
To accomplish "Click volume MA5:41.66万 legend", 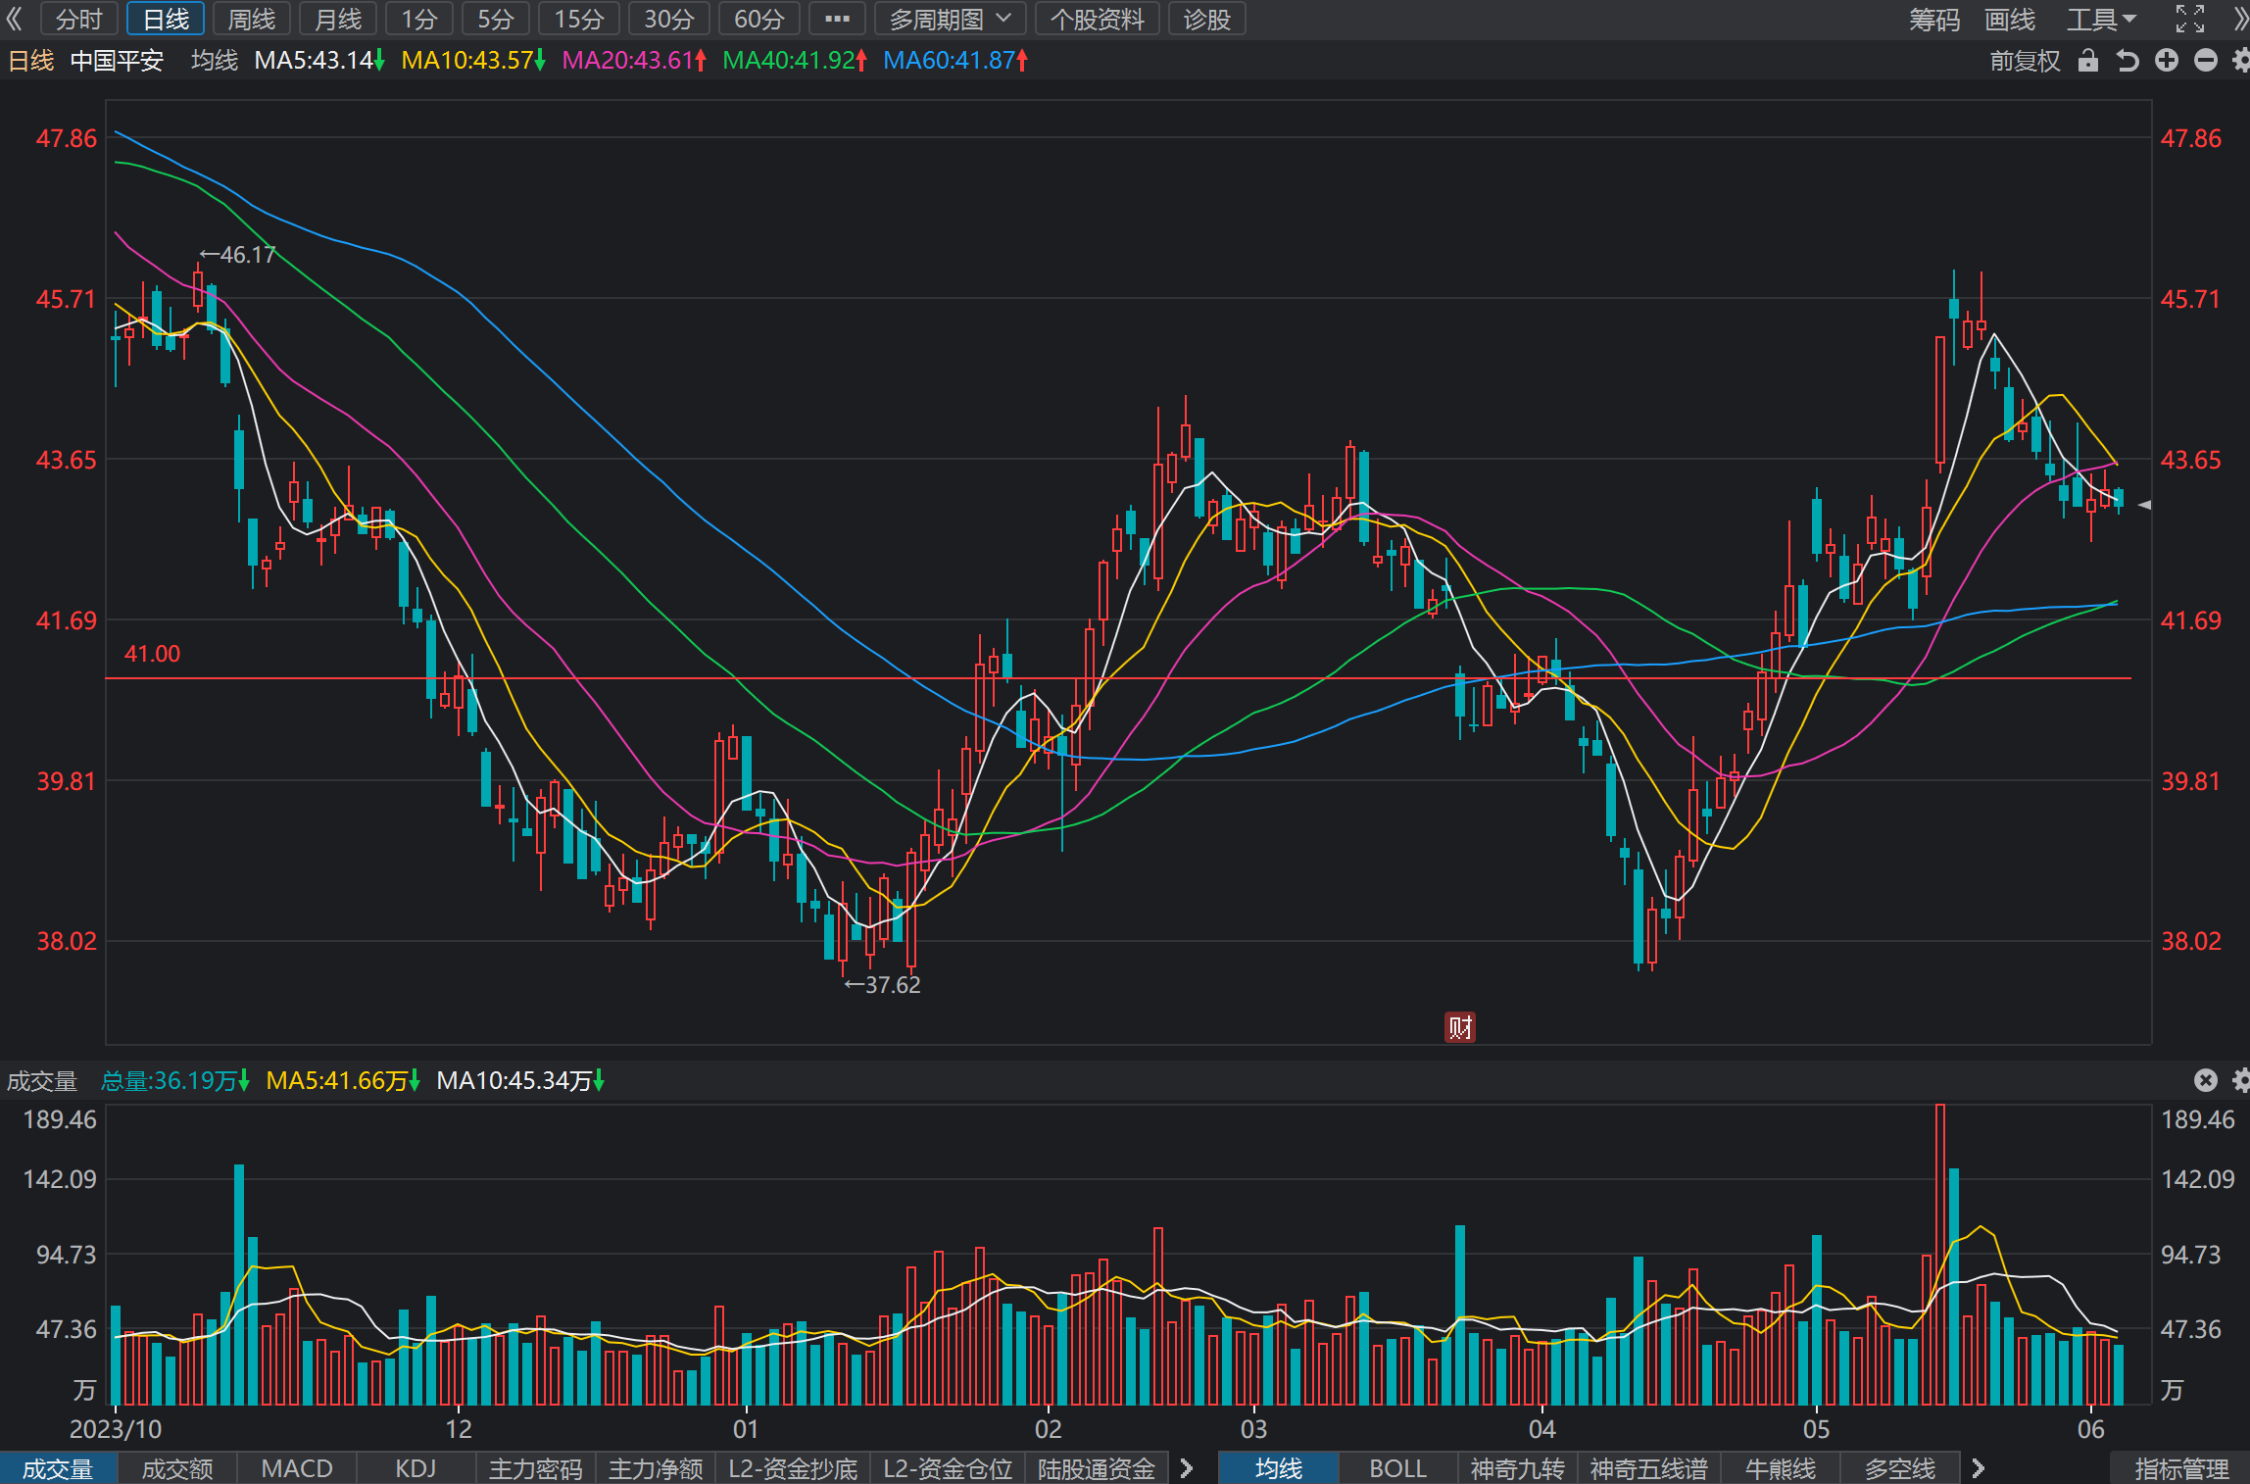I will [343, 1080].
